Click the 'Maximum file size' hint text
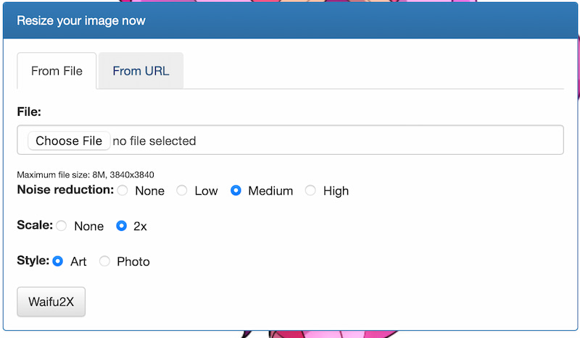This screenshot has width=580, height=338. click(85, 174)
